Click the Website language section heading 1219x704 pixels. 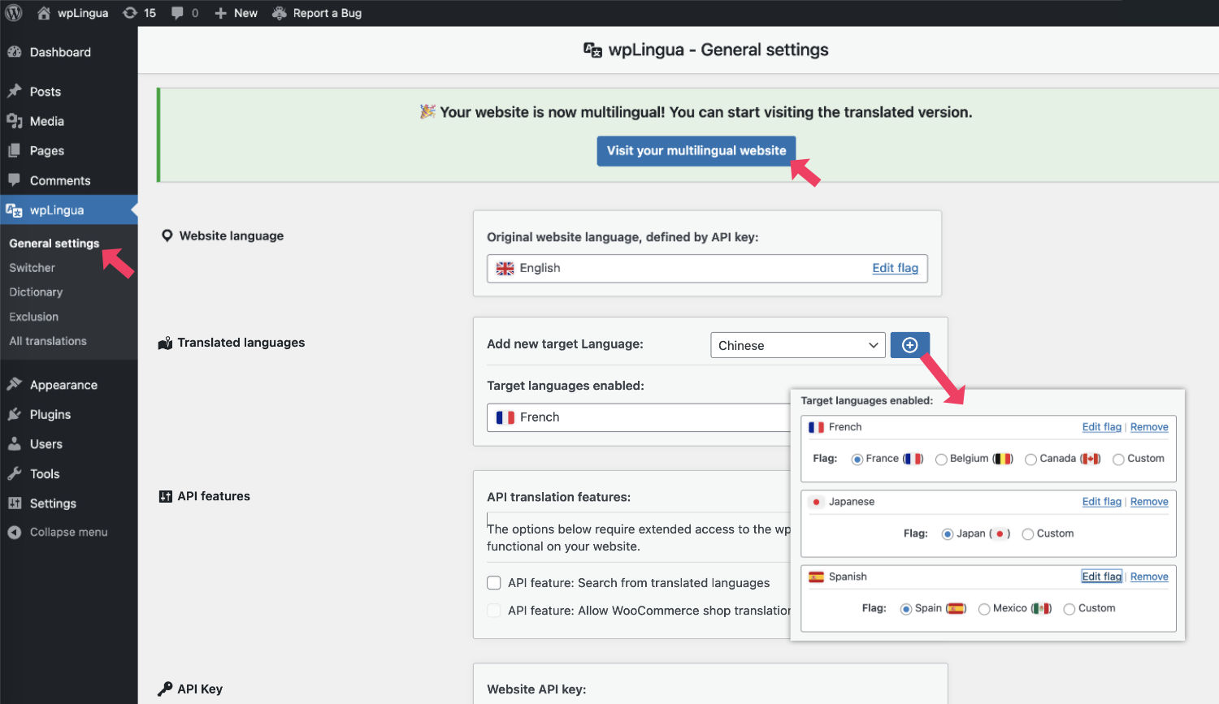pyautogui.click(x=232, y=235)
